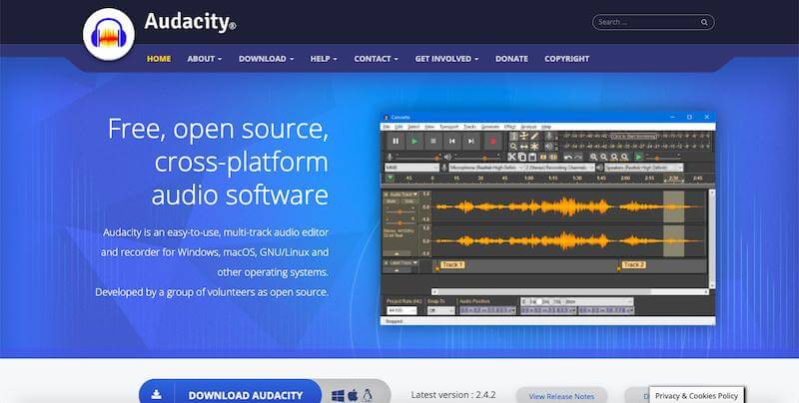
Task: Click the Linux penguin icon
Action: pyautogui.click(x=368, y=395)
